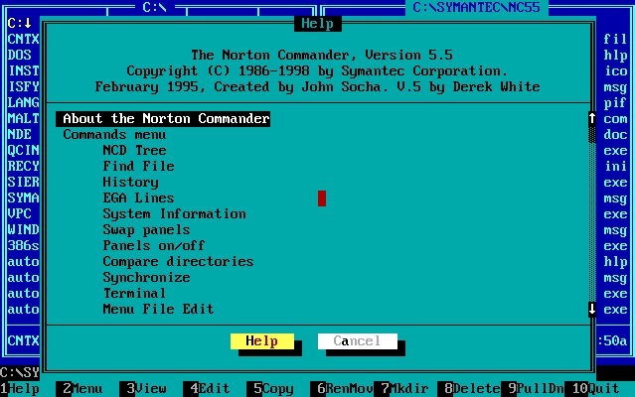Open Find File help topic
This screenshot has height=397, width=635.
click(x=138, y=166)
